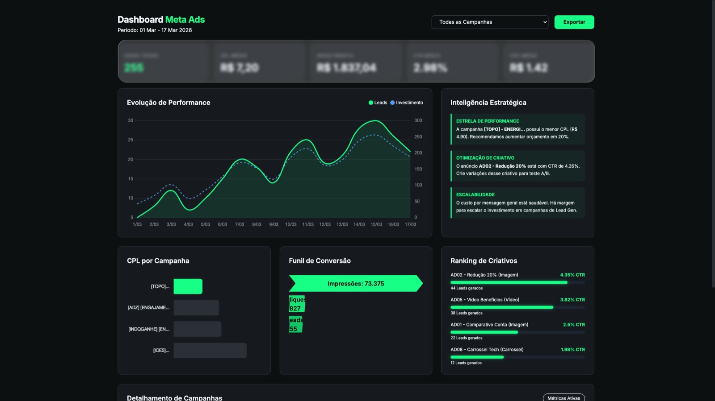Click the Evolução de Performance heading

[168, 103]
